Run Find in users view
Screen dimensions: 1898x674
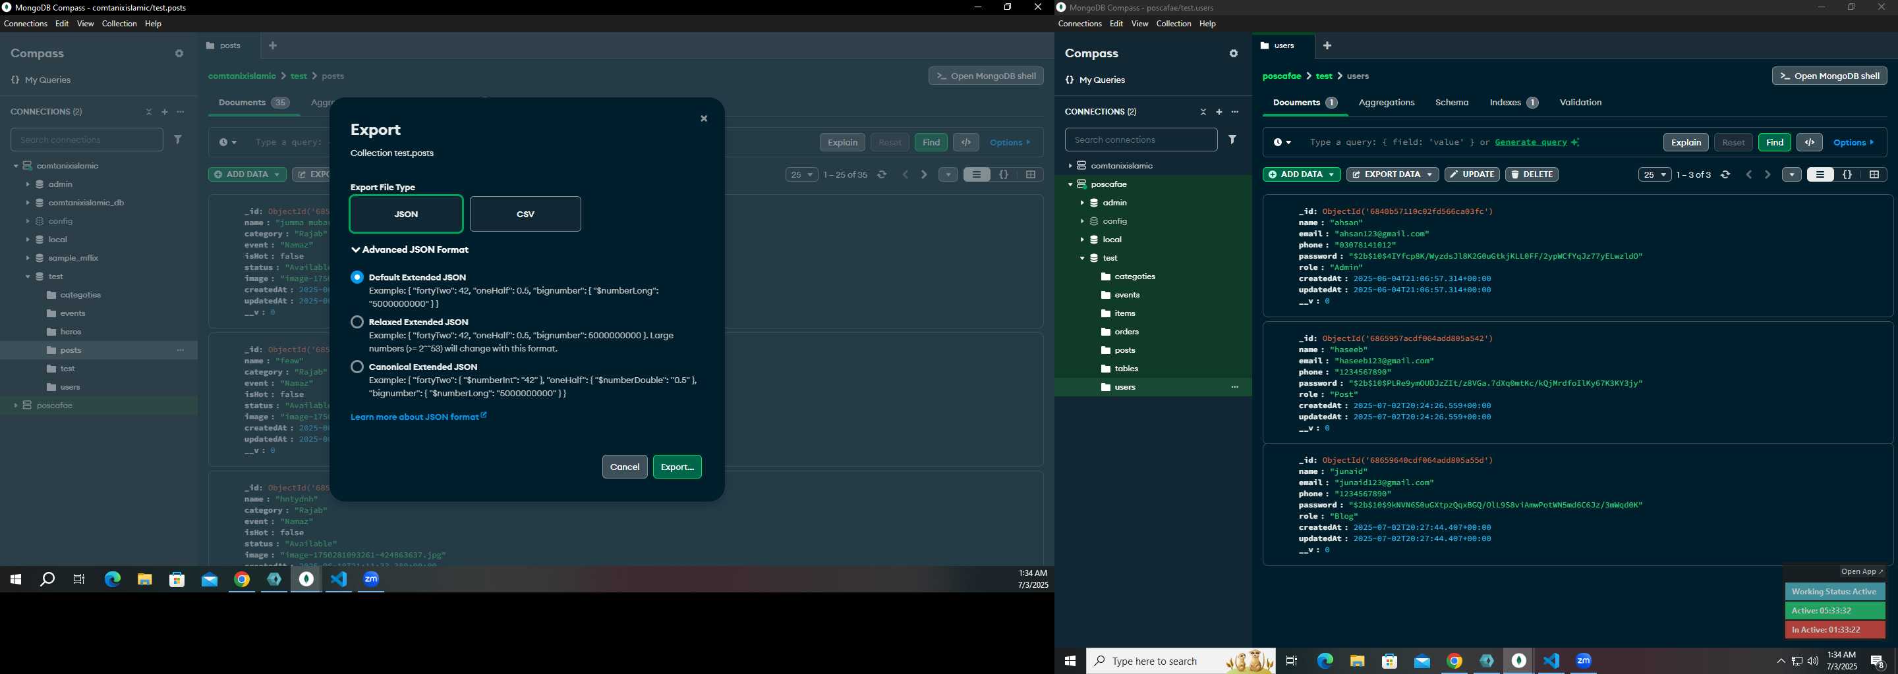(x=1774, y=143)
